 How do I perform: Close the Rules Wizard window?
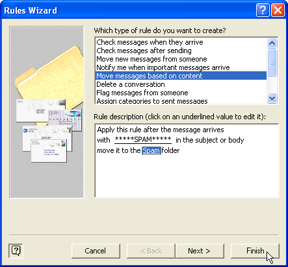278,10
